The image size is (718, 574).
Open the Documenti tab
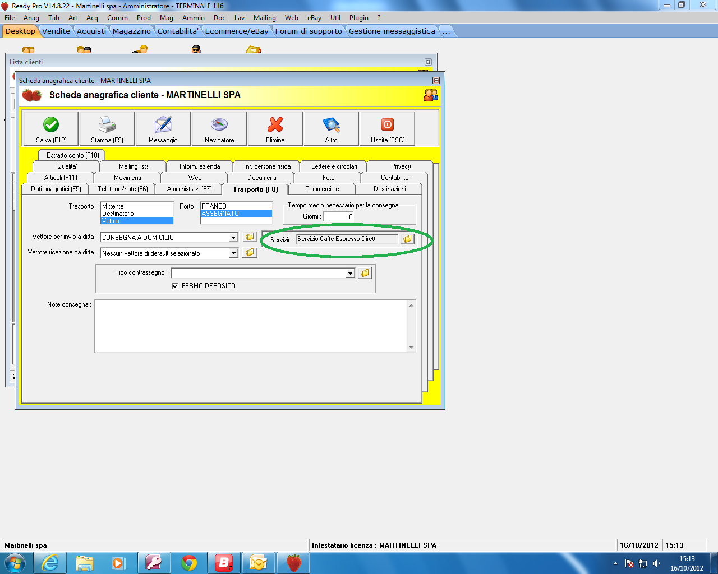(262, 178)
